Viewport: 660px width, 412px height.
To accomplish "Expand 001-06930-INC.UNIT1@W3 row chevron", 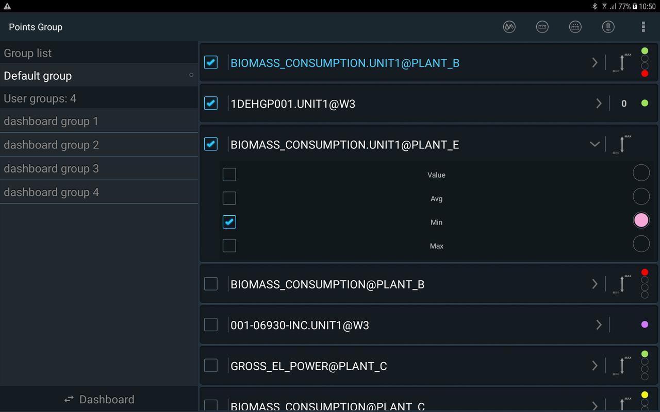I will 599,325.
